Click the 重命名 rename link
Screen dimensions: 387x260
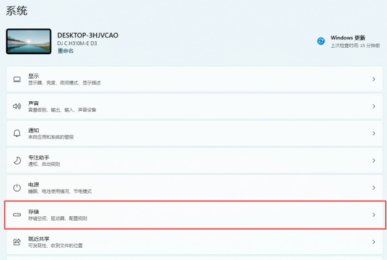pos(65,51)
